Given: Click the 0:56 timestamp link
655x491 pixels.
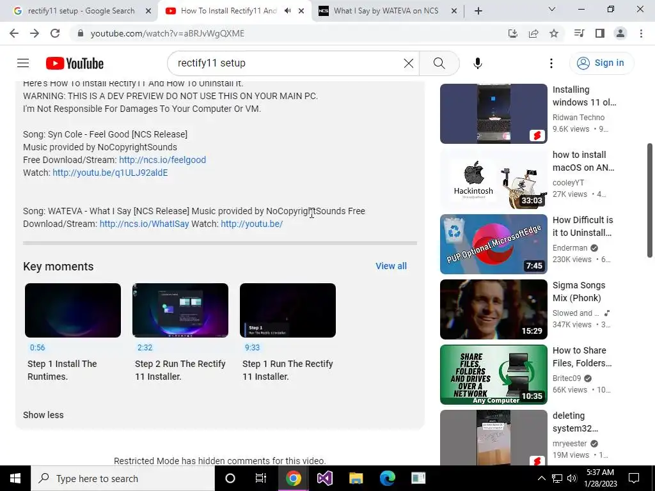Looking at the screenshot, I should click(37, 347).
